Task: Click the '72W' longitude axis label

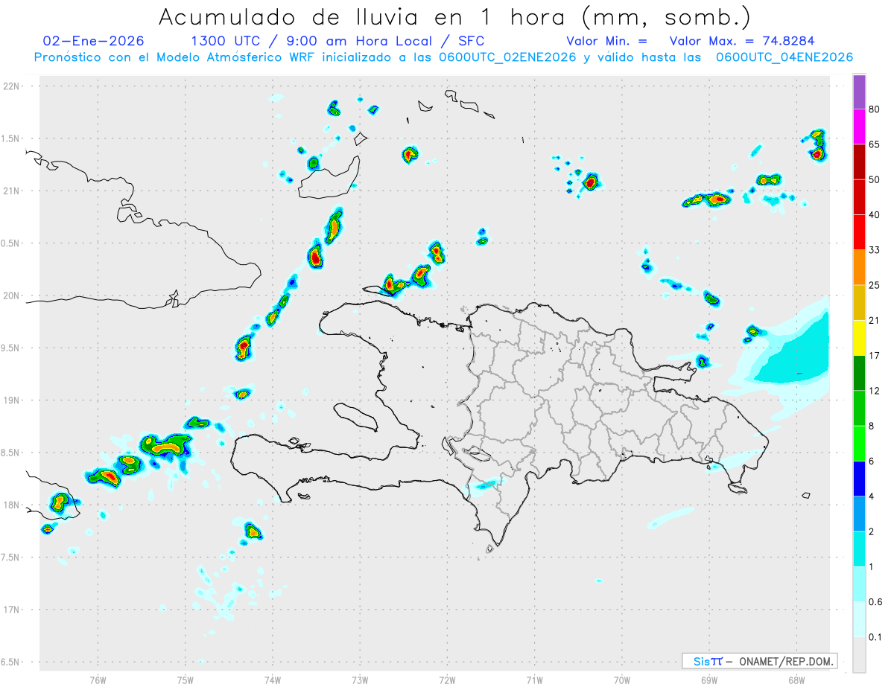Action: [x=447, y=679]
